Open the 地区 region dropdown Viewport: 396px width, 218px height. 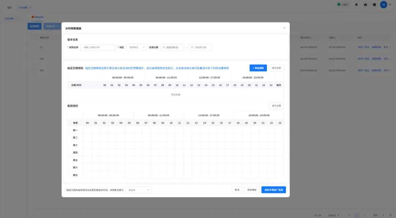tap(137, 47)
